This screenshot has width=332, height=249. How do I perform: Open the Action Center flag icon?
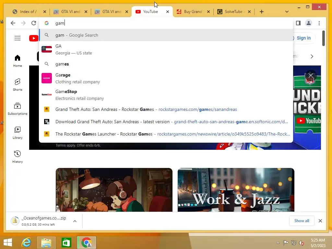[286, 243]
